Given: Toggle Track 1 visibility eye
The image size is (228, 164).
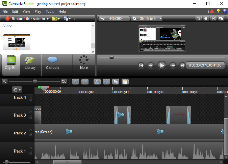Looking at the screenshot, I should pos(31,148).
